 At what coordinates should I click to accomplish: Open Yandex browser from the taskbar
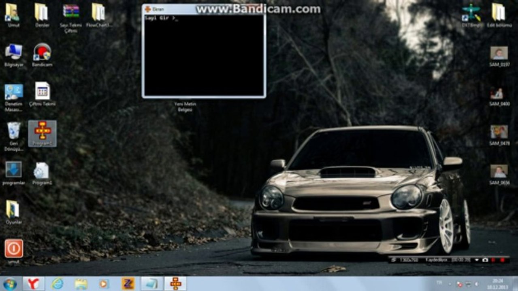pyautogui.click(x=34, y=284)
